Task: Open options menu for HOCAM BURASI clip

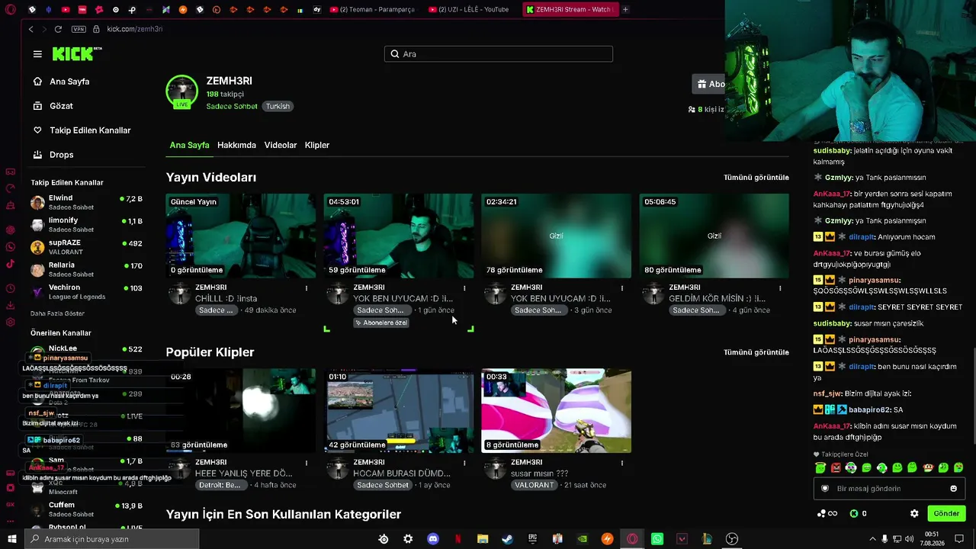Action: 464,463
